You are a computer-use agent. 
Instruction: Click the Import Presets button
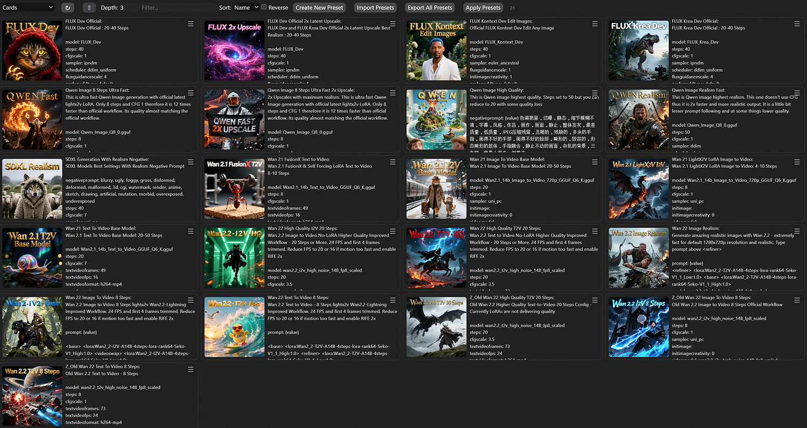click(x=376, y=8)
